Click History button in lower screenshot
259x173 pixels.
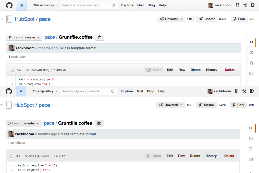pyautogui.click(x=211, y=156)
